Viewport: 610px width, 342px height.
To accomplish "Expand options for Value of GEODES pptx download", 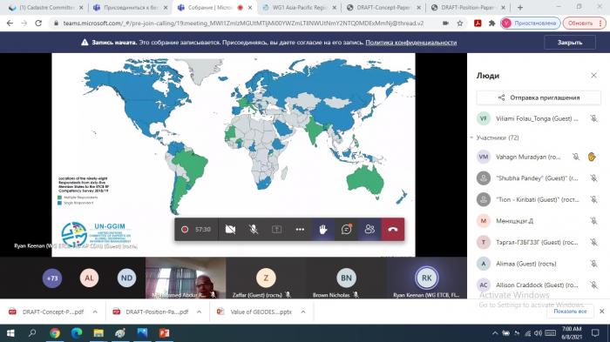I will click(303, 312).
